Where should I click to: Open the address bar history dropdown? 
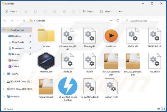click(111, 21)
